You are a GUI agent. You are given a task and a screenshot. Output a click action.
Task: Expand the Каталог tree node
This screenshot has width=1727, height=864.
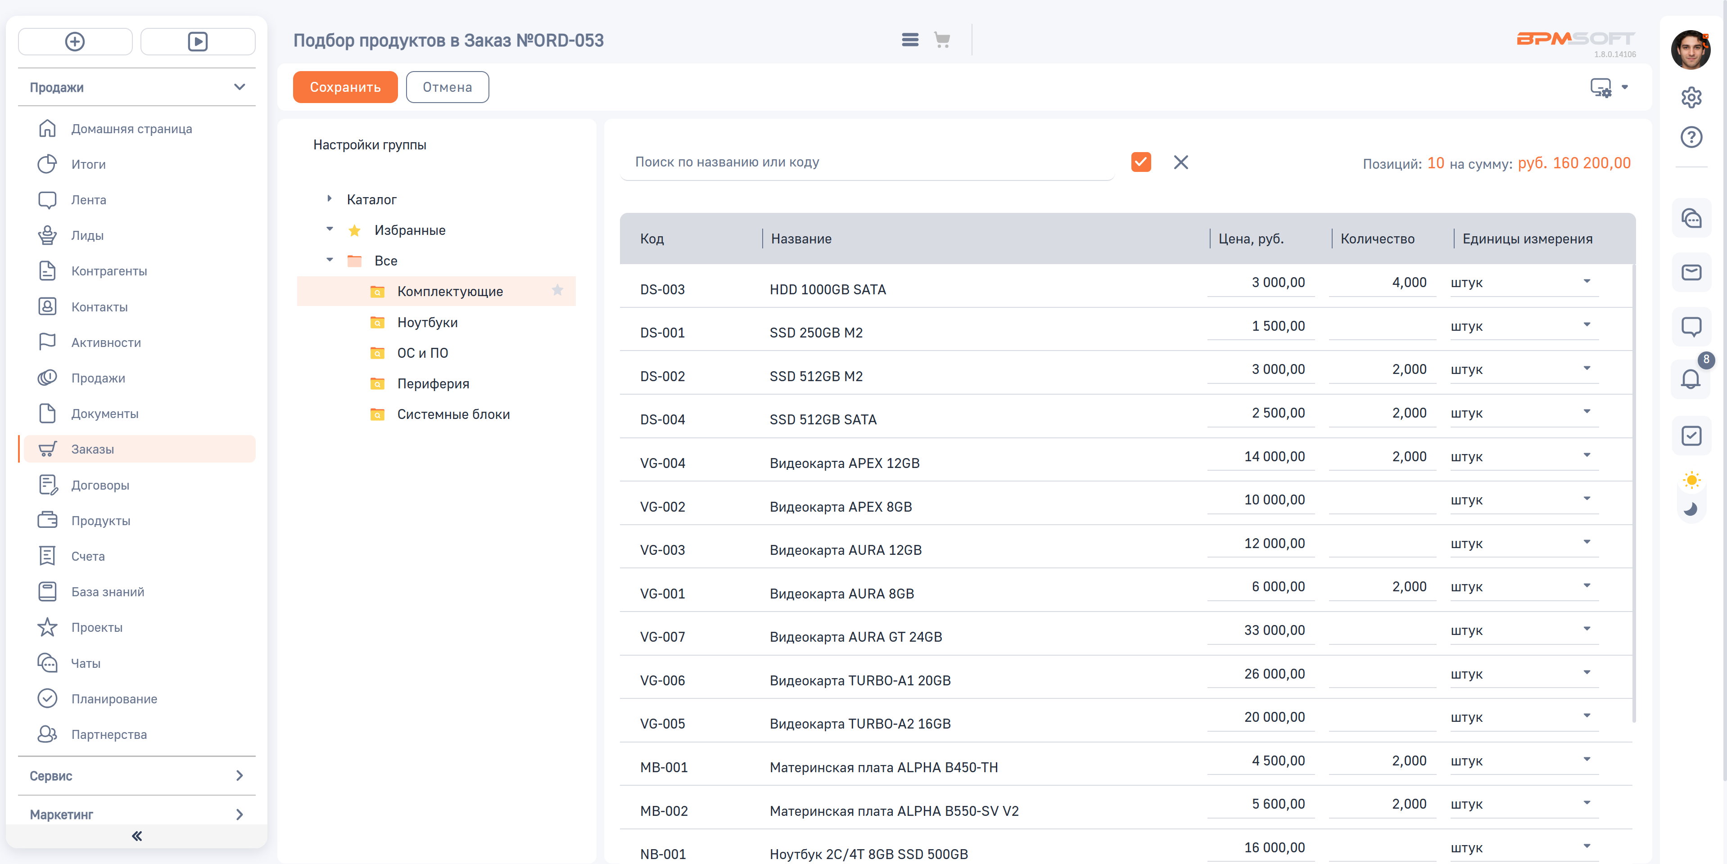pyautogui.click(x=329, y=198)
